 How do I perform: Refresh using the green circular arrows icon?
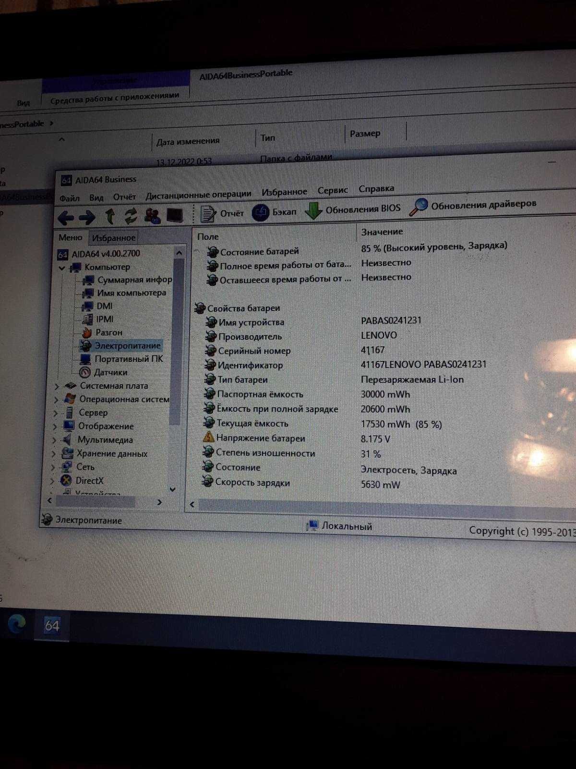point(131,216)
